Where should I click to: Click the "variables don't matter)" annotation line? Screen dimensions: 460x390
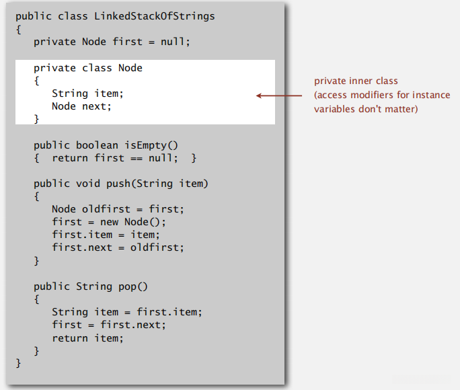click(366, 109)
